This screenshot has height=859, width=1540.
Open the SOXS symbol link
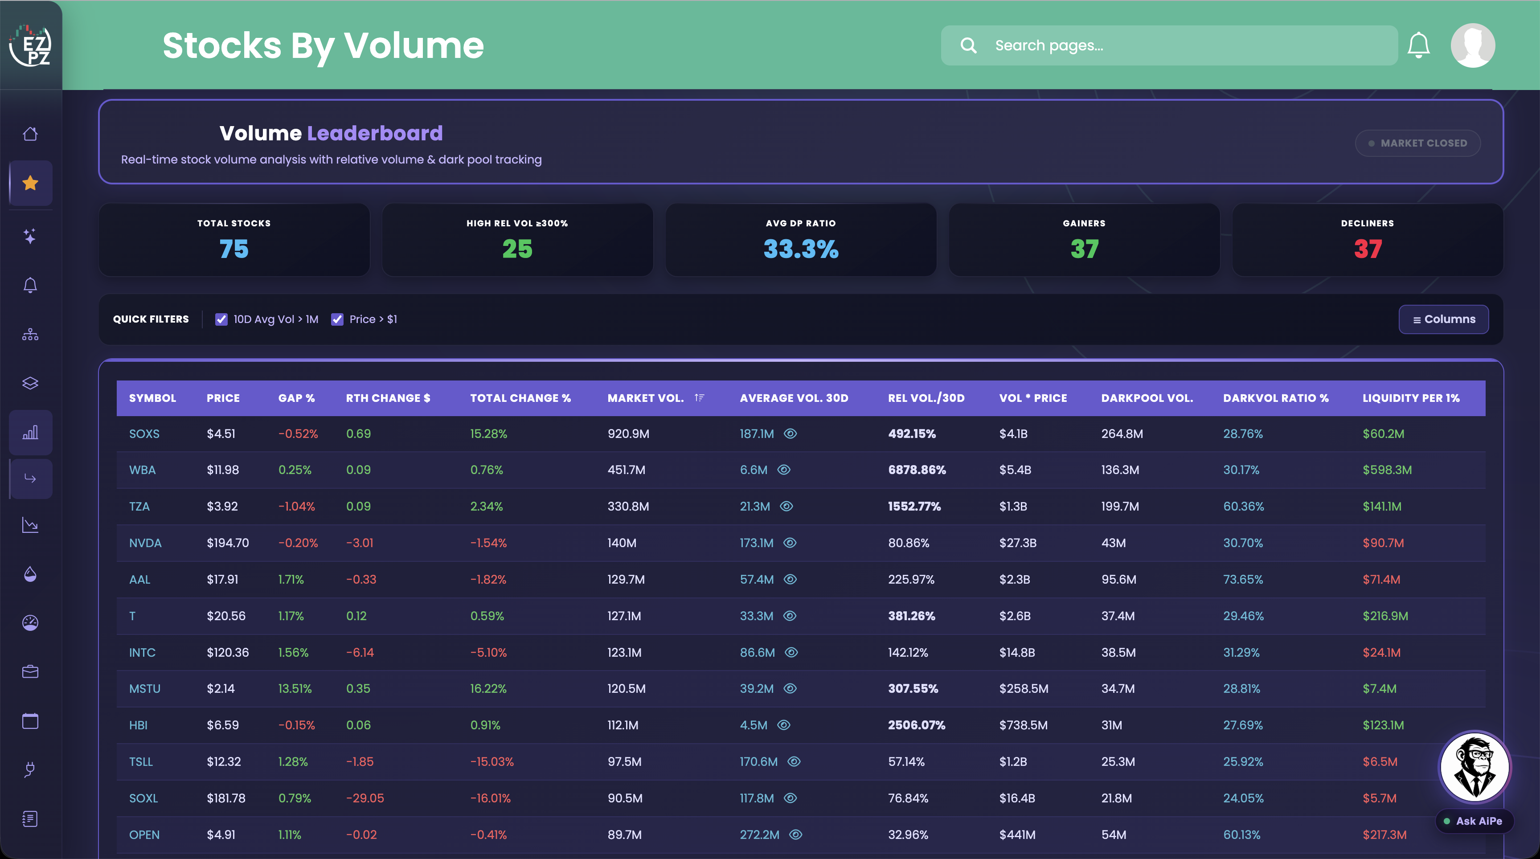tap(144, 434)
